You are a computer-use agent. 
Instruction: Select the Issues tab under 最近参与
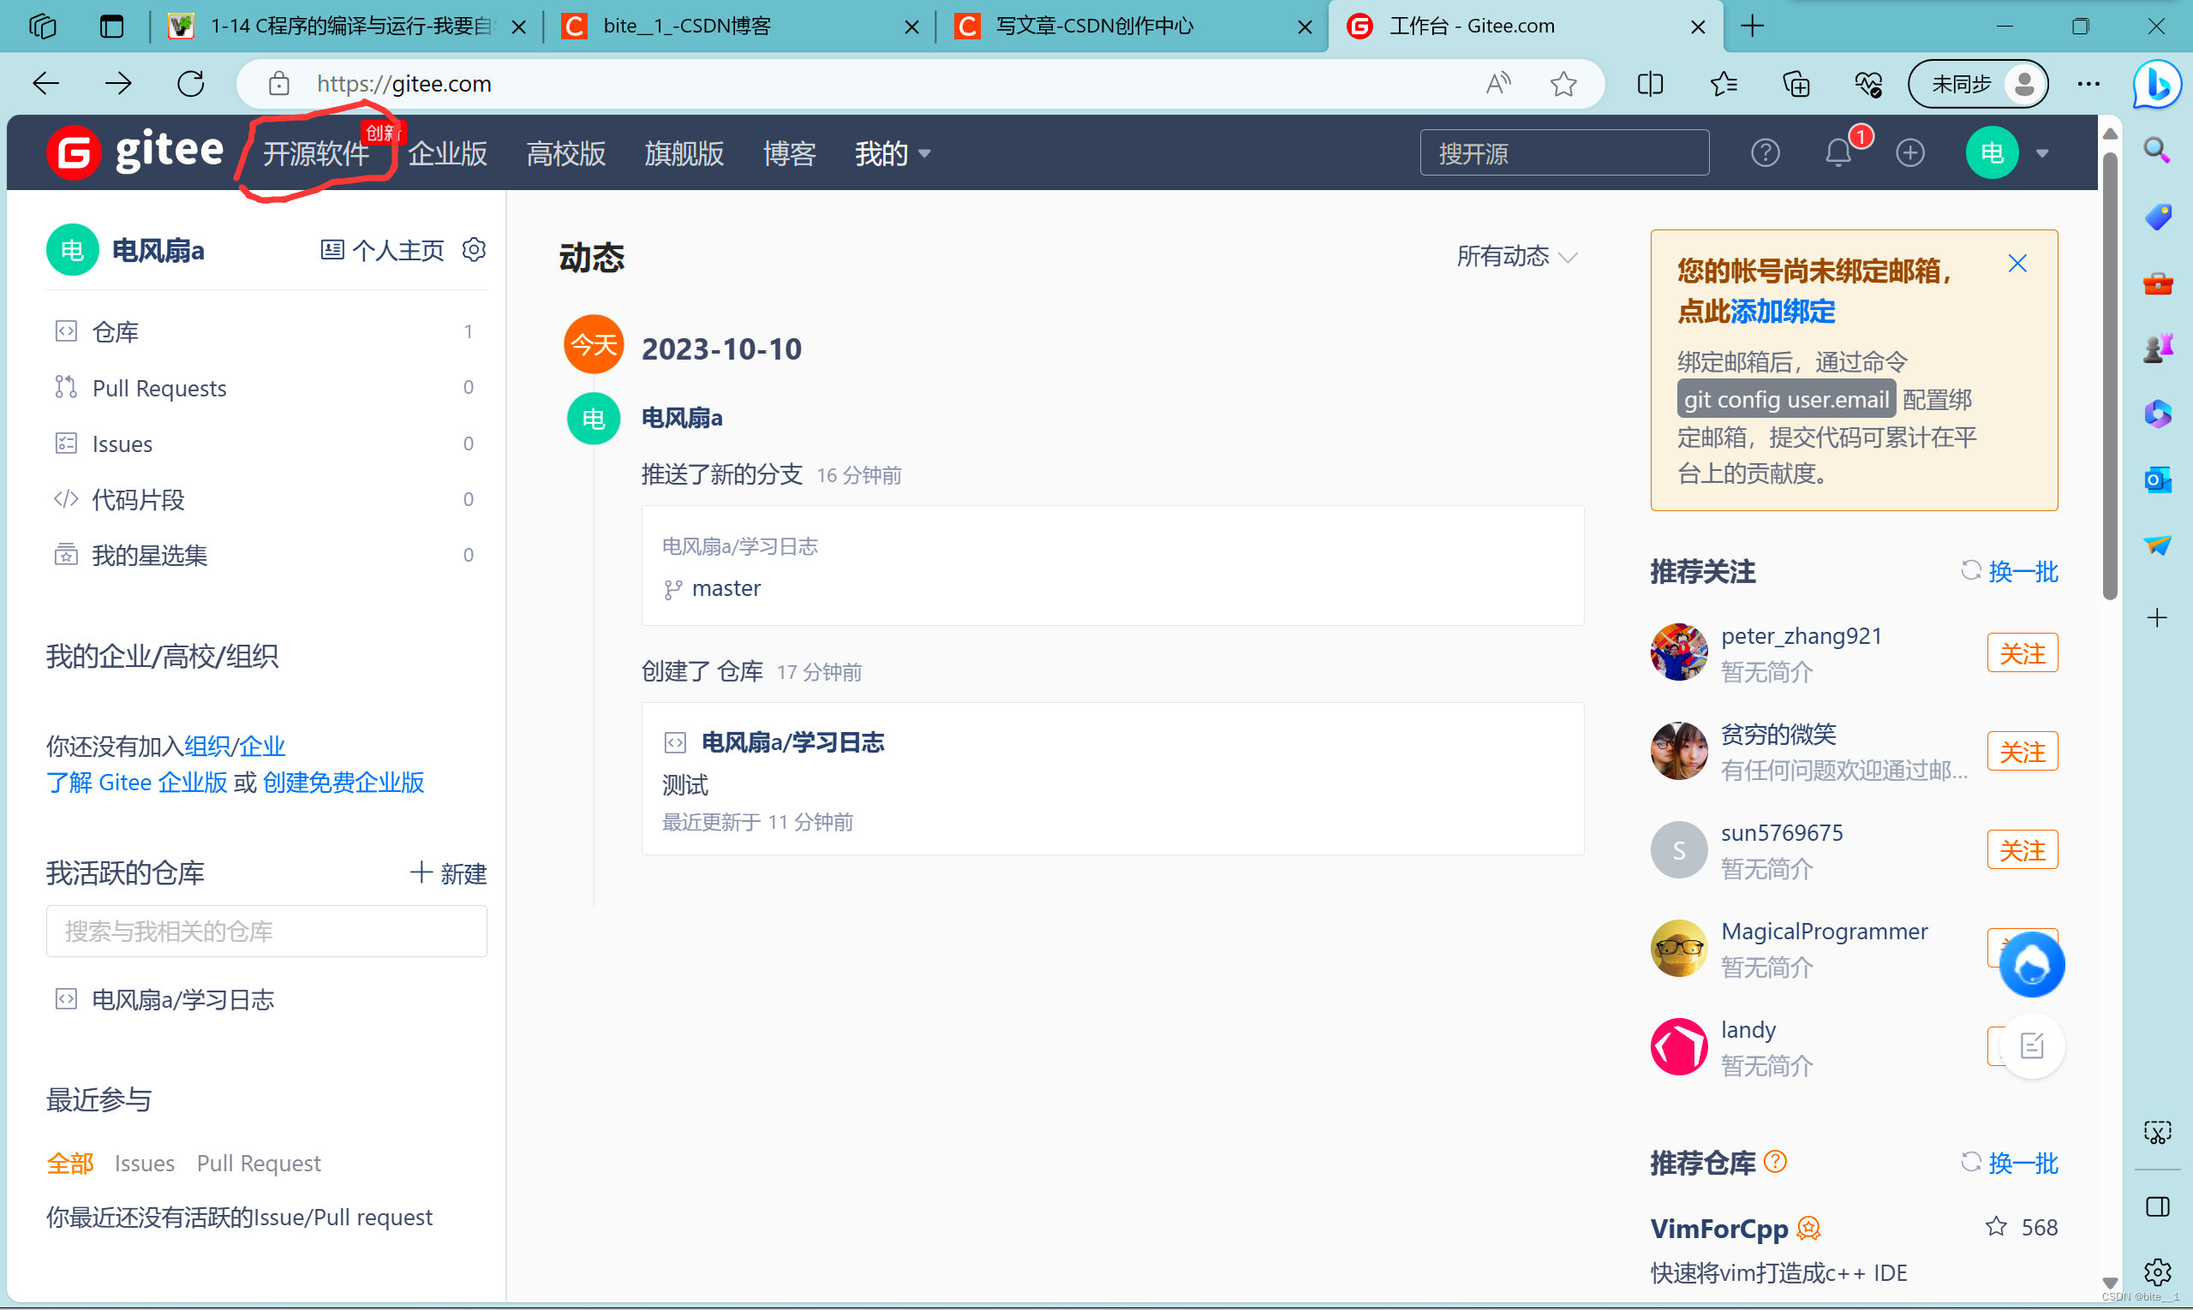144,1163
